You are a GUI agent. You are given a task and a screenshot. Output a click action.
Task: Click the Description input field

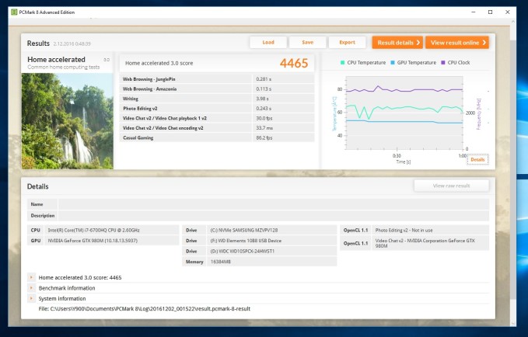click(x=274, y=216)
